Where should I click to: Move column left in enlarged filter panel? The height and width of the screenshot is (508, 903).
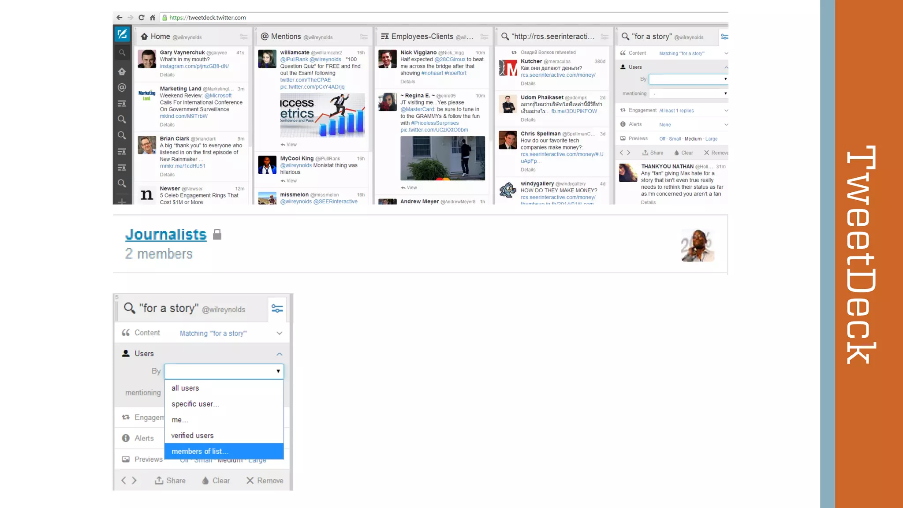124,481
